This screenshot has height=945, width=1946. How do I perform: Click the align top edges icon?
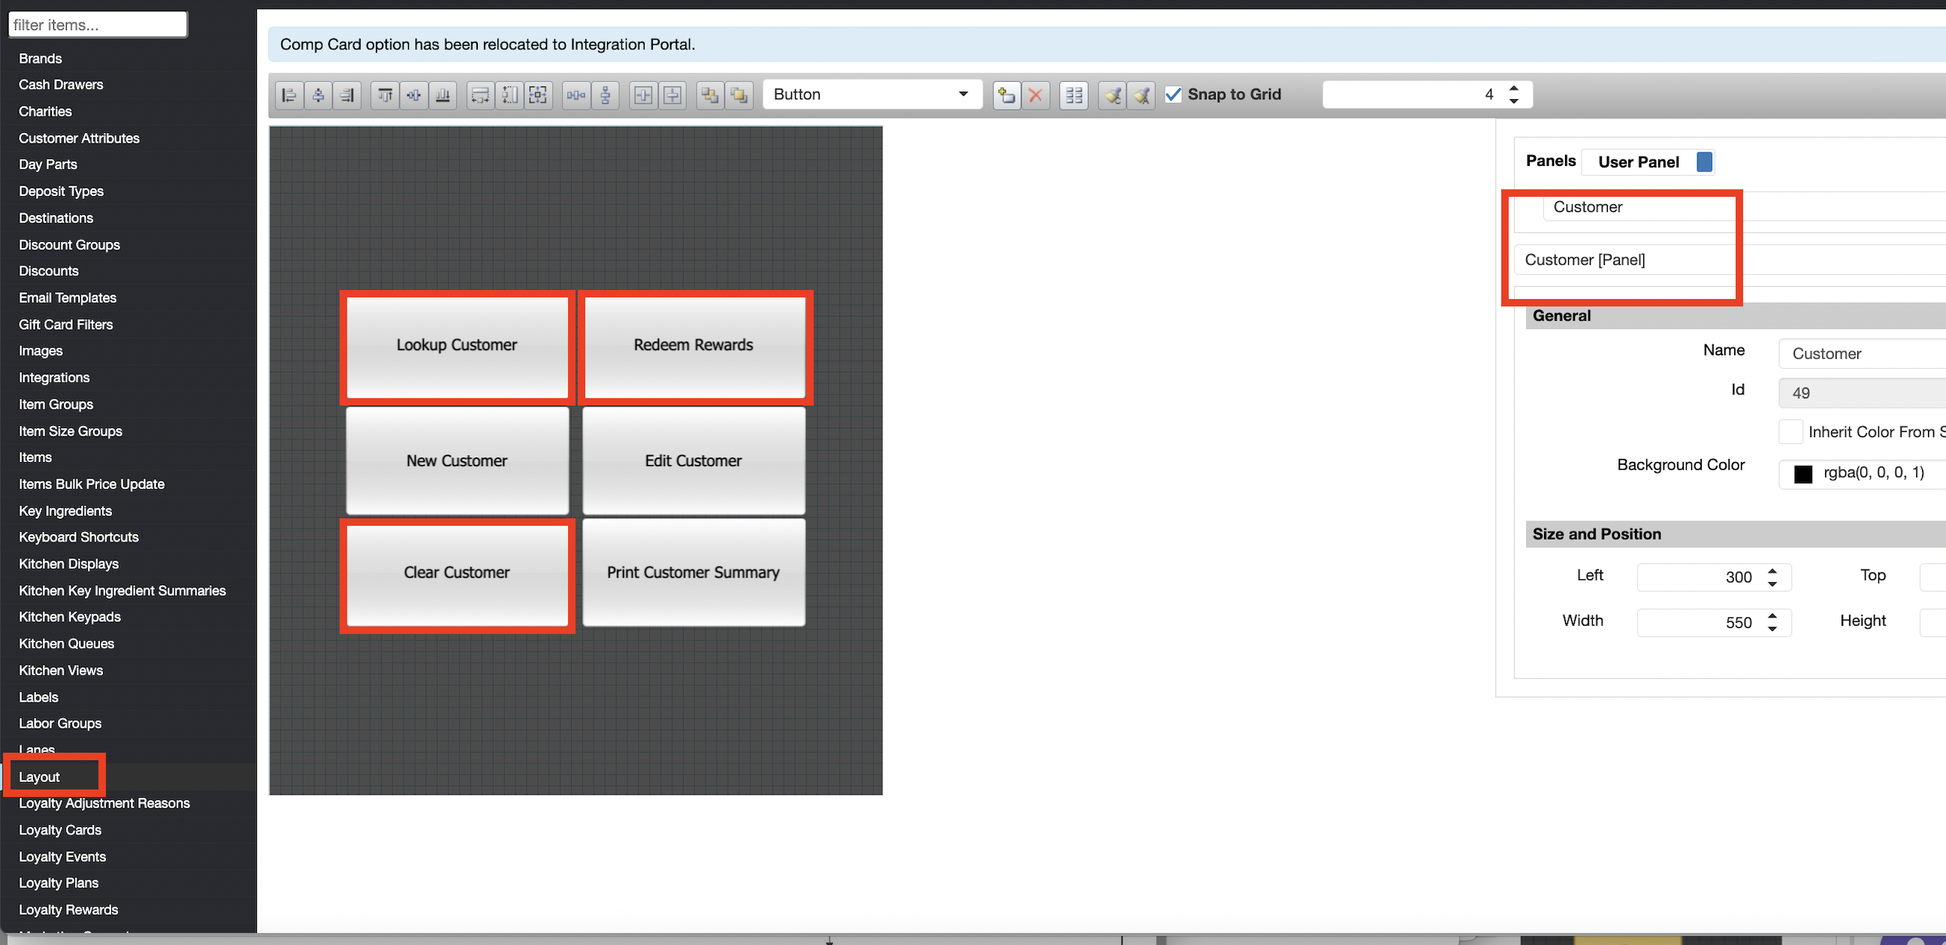[x=385, y=95]
